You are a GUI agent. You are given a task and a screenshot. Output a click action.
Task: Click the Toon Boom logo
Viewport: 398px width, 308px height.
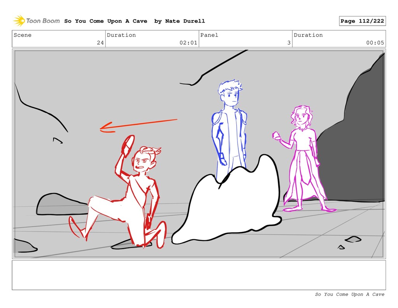pyautogui.click(x=37, y=21)
